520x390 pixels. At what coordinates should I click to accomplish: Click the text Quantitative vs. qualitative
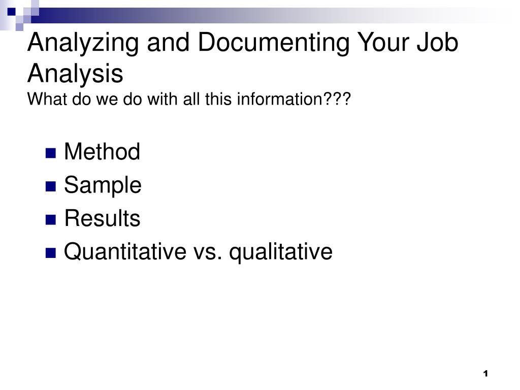point(199,252)
